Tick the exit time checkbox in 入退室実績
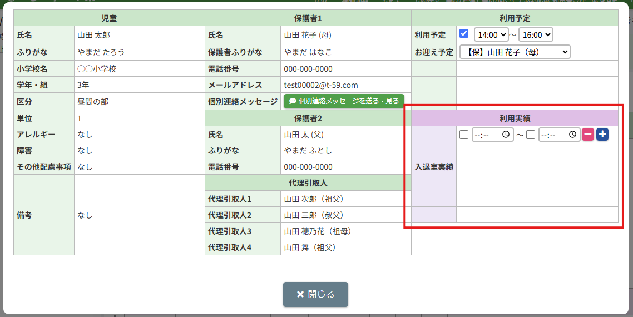Viewport: 633px width, 317px height. (x=531, y=135)
